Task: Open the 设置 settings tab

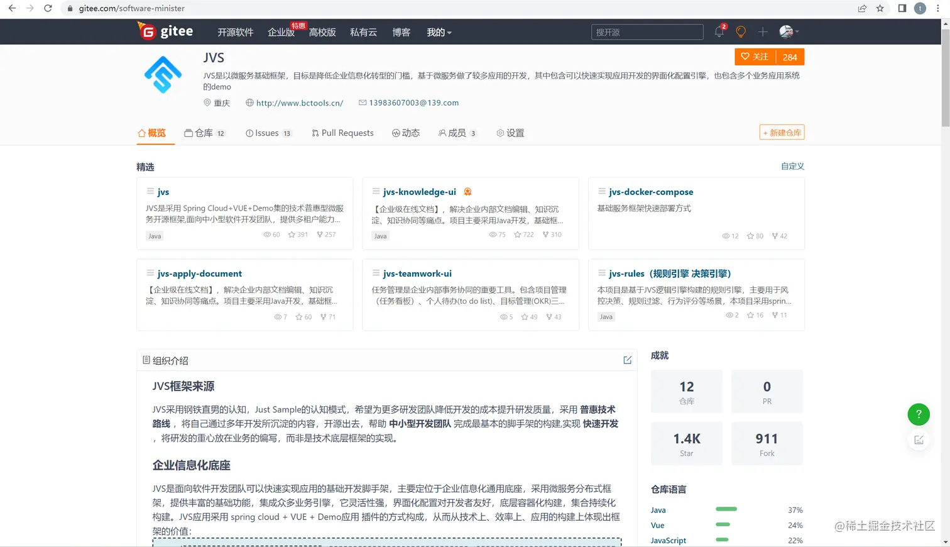Action: (x=510, y=133)
